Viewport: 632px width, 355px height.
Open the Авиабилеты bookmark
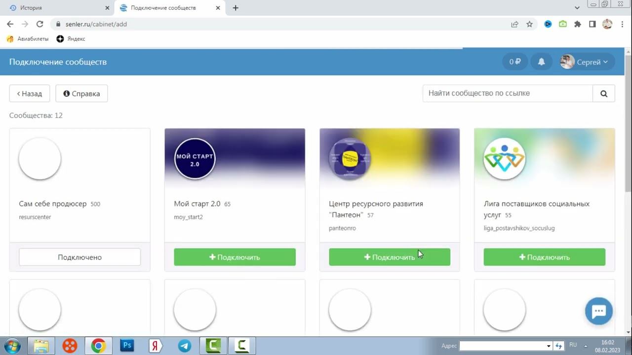(x=28, y=38)
